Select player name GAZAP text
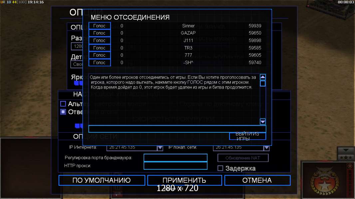 pos(188,33)
